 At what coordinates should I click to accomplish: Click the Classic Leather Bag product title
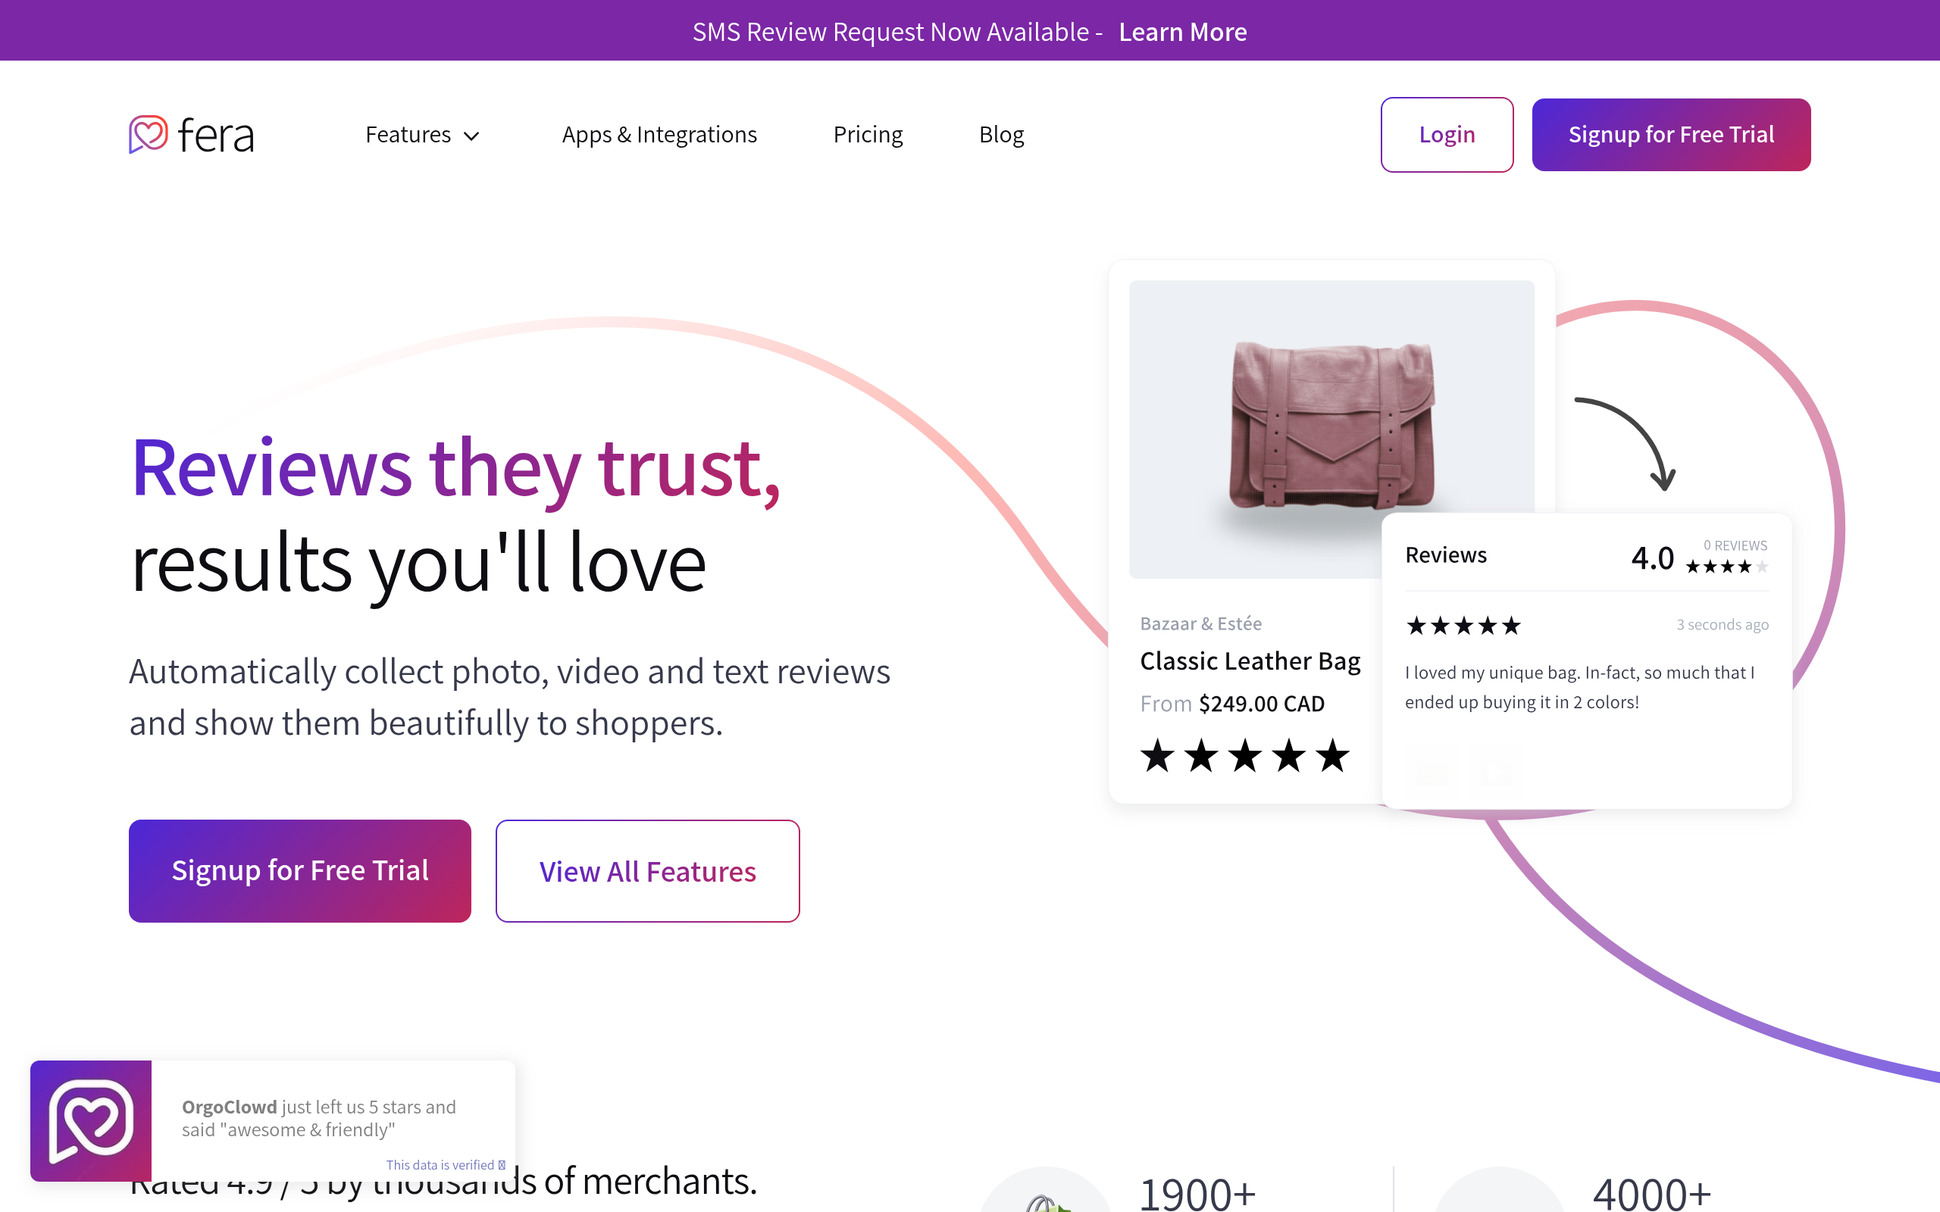click(x=1250, y=661)
